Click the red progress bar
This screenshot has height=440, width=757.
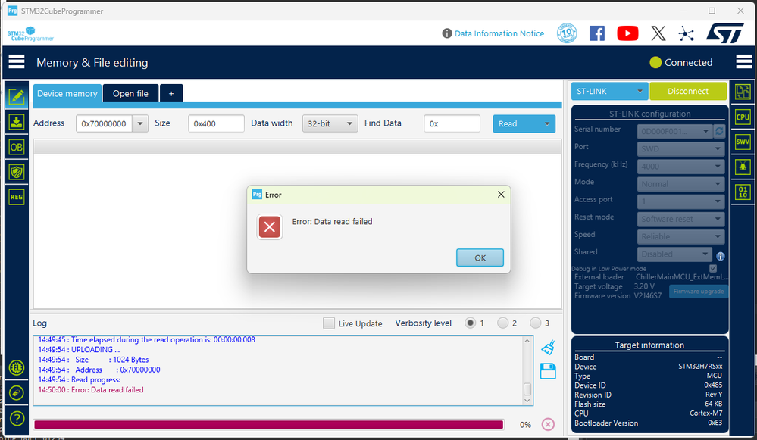[x=268, y=425]
